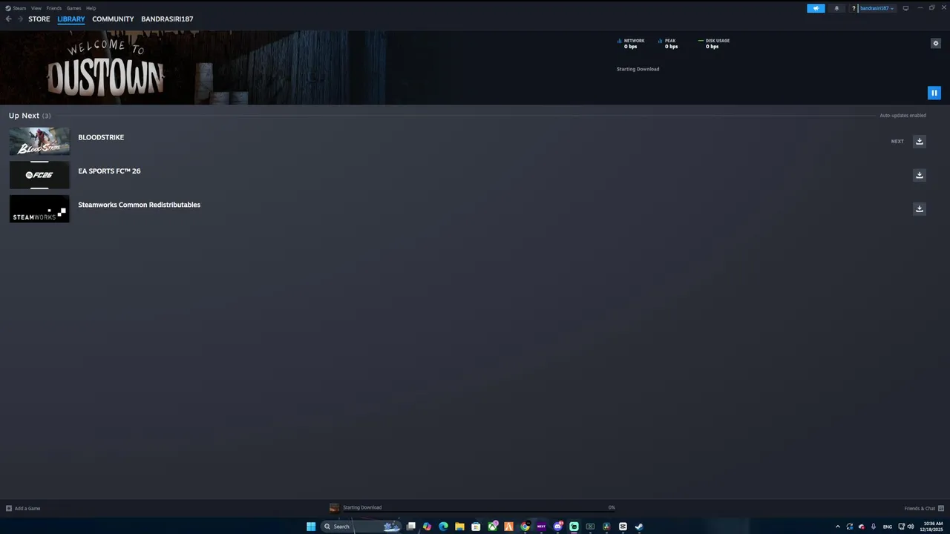Open Friends & Chat
Image resolution: width=950 pixels, height=534 pixels.
tap(923, 508)
